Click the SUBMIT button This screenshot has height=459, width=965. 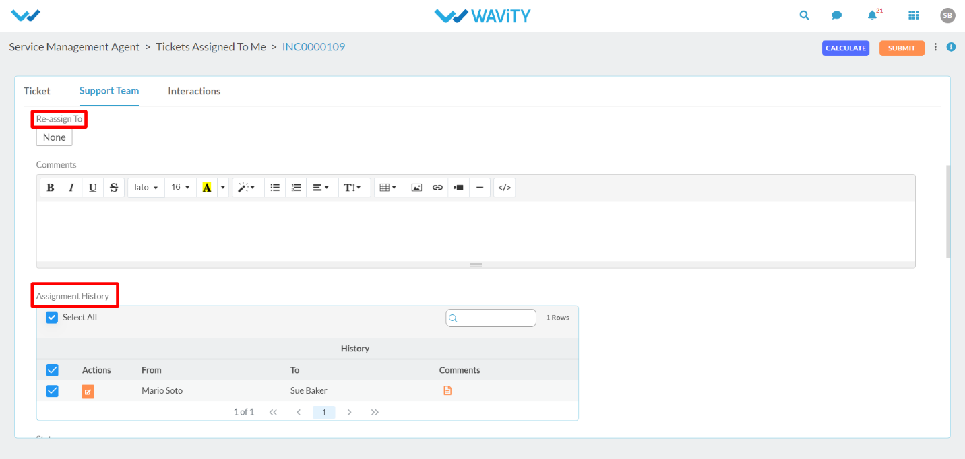(902, 48)
